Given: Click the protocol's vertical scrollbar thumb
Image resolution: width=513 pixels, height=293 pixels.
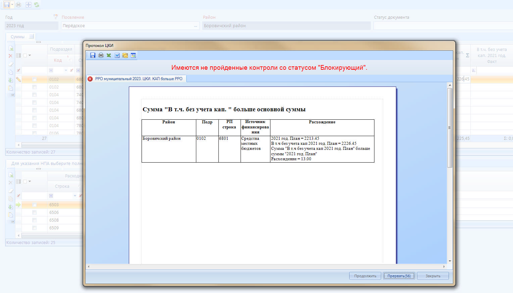Looking at the screenshot, I should point(450,127).
